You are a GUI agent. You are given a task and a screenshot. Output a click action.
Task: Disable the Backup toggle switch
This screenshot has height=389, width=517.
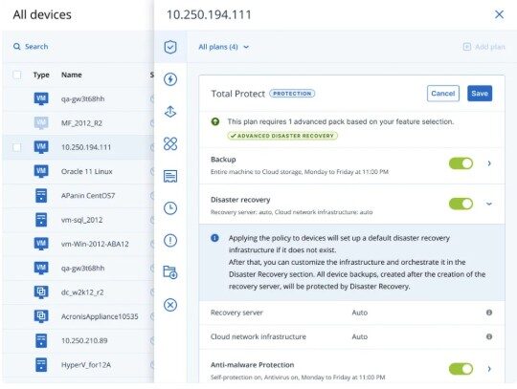[x=461, y=163]
